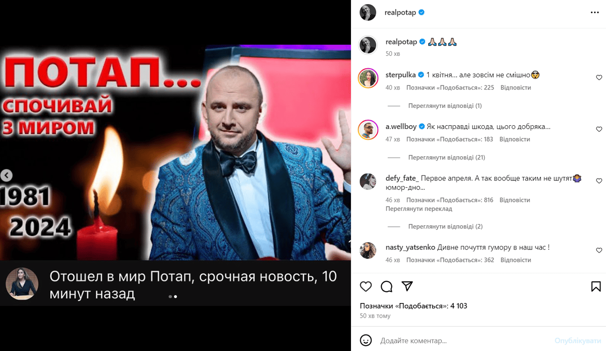Like a.wellboy's comment
The height and width of the screenshot is (351, 606).
[x=599, y=129]
